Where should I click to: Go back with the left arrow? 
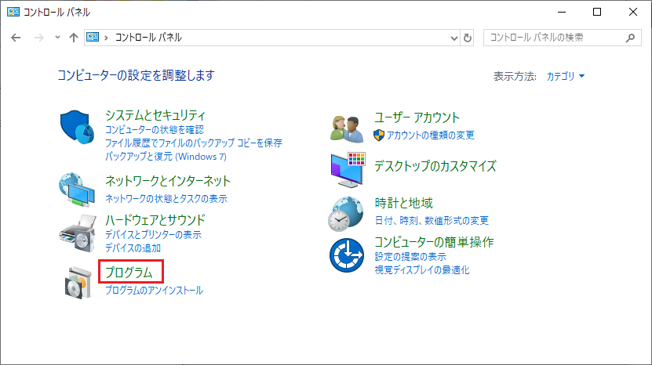point(16,38)
